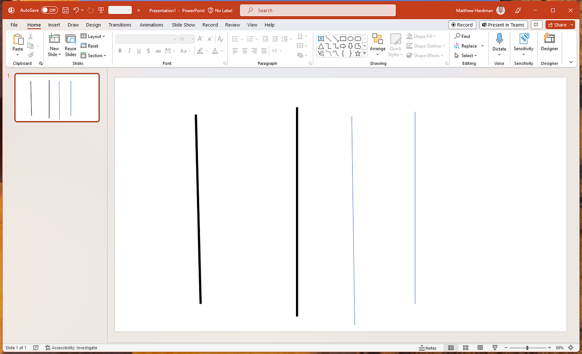Viewport: 582px width, 354px height.
Task: Select the Text Box tool in Drawing gallery
Action: coord(321,38)
